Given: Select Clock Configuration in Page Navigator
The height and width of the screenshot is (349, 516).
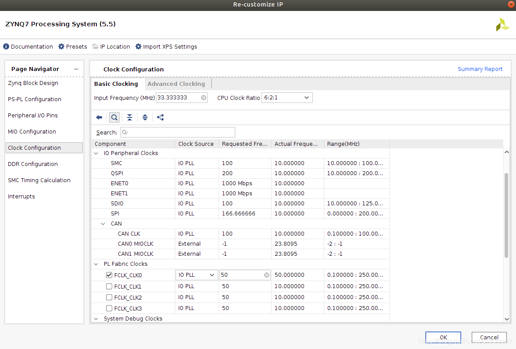Looking at the screenshot, I should pos(44,148).
